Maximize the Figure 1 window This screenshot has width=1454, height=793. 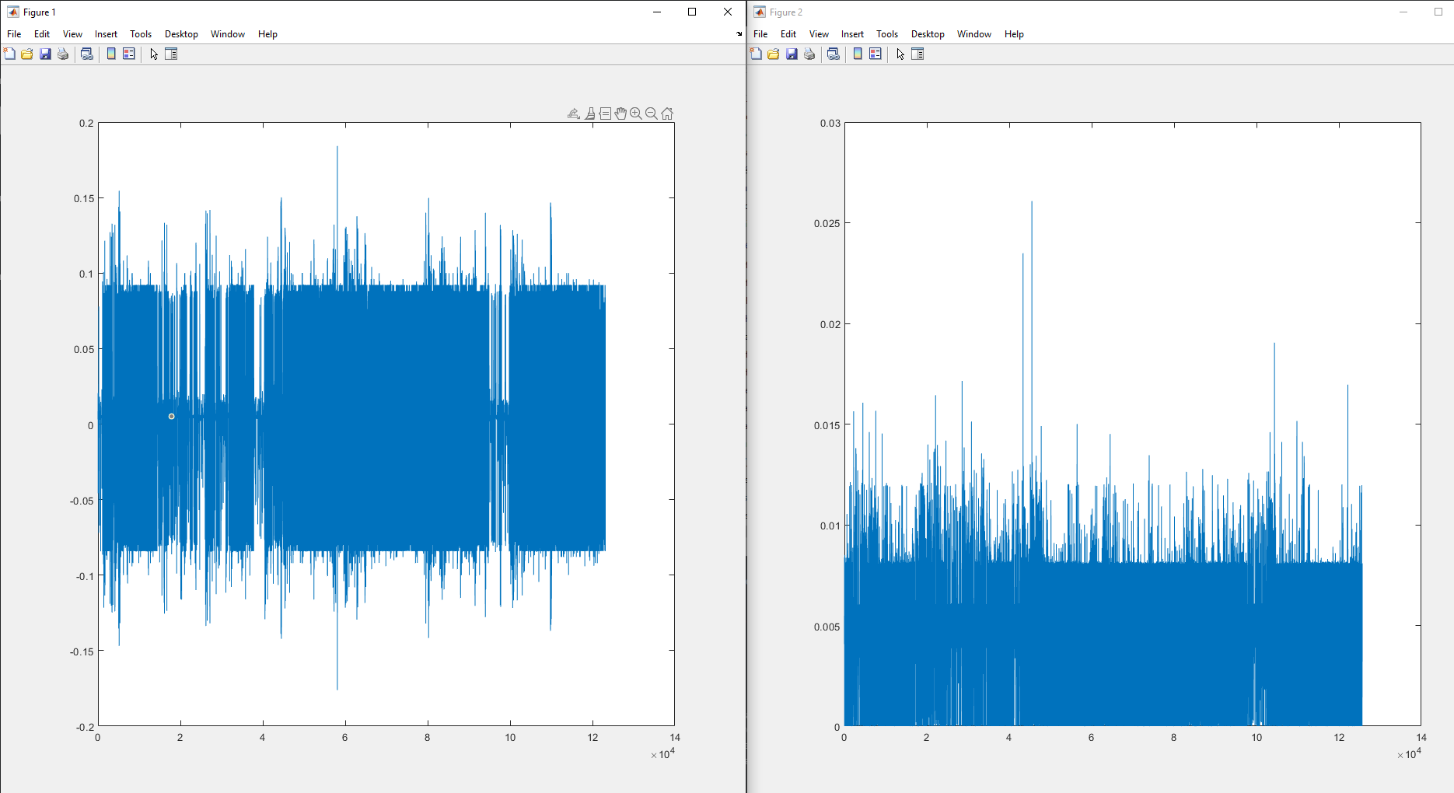coord(692,12)
